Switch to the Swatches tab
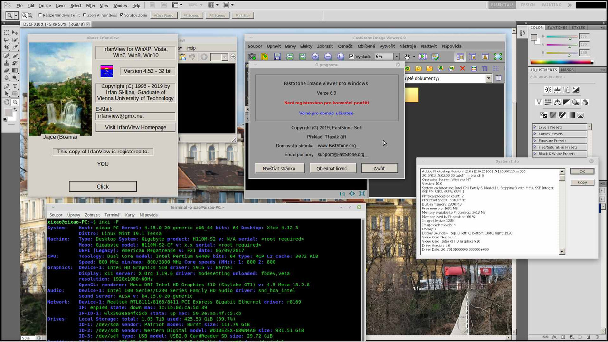 tap(557, 28)
